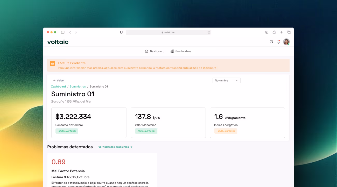Click the -5% Mes Anterior badge
The height and width of the screenshot is (187, 337).
click(67, 131)
